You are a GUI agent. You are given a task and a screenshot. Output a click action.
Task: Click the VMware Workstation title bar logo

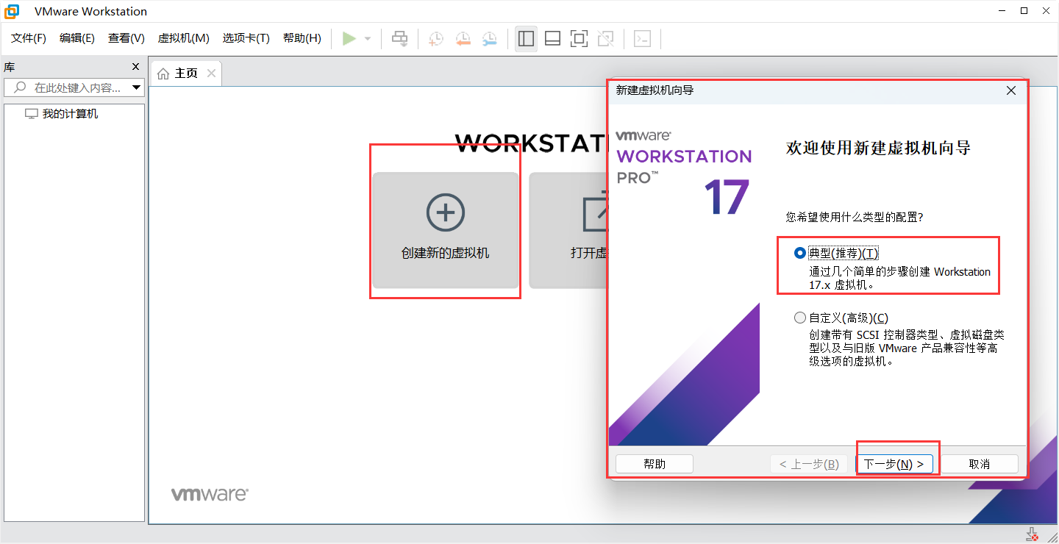coord(12,11)
